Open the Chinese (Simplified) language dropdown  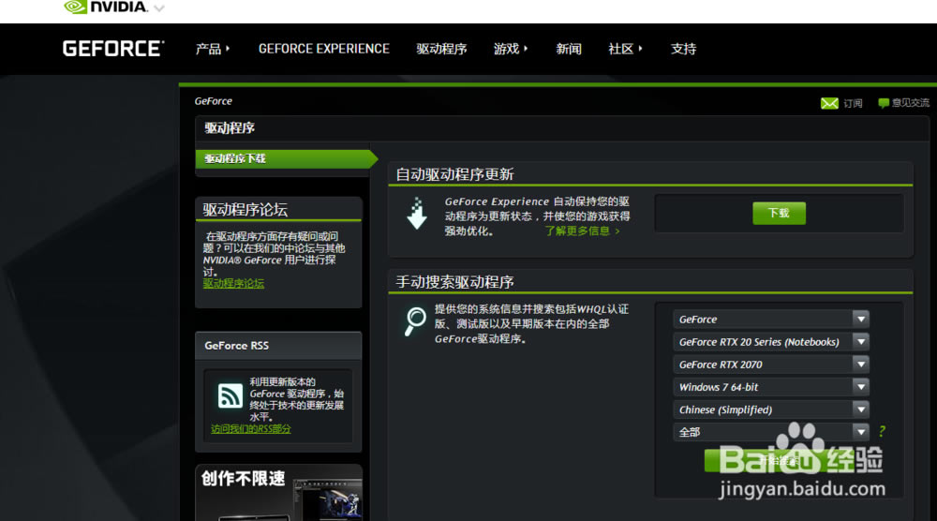point(771,409)
